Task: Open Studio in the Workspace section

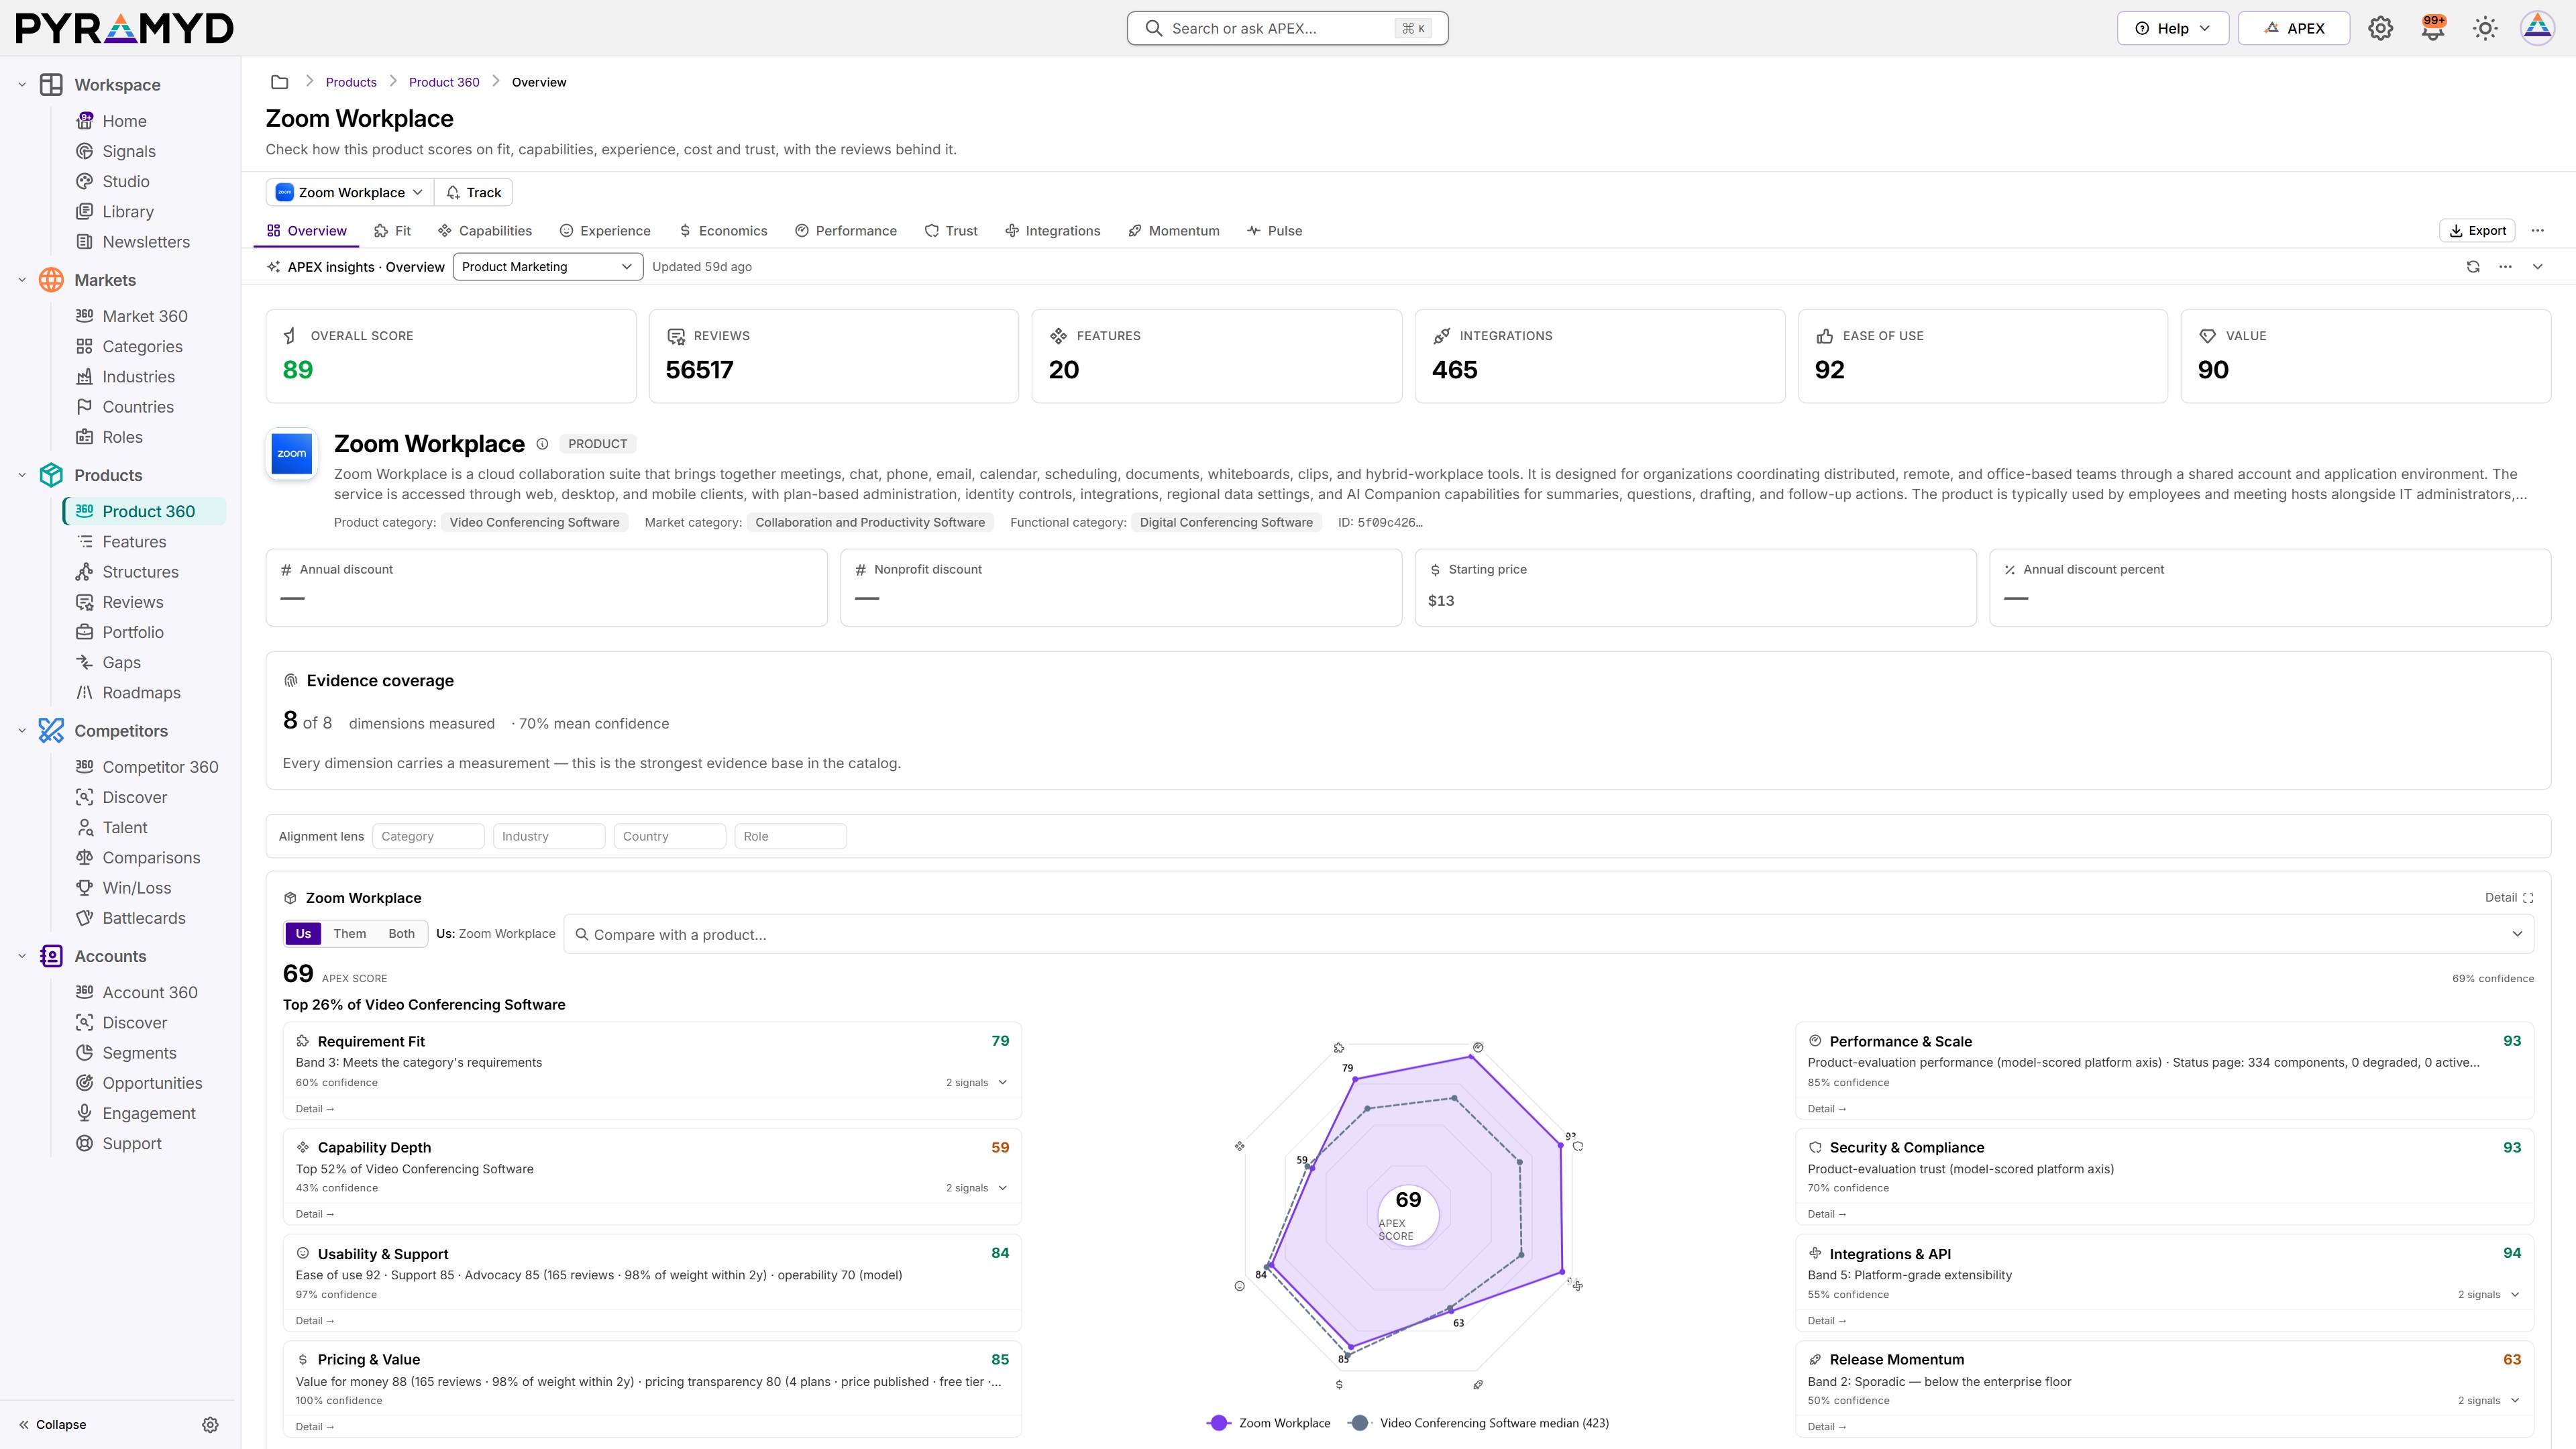Action: coord(126,181)
